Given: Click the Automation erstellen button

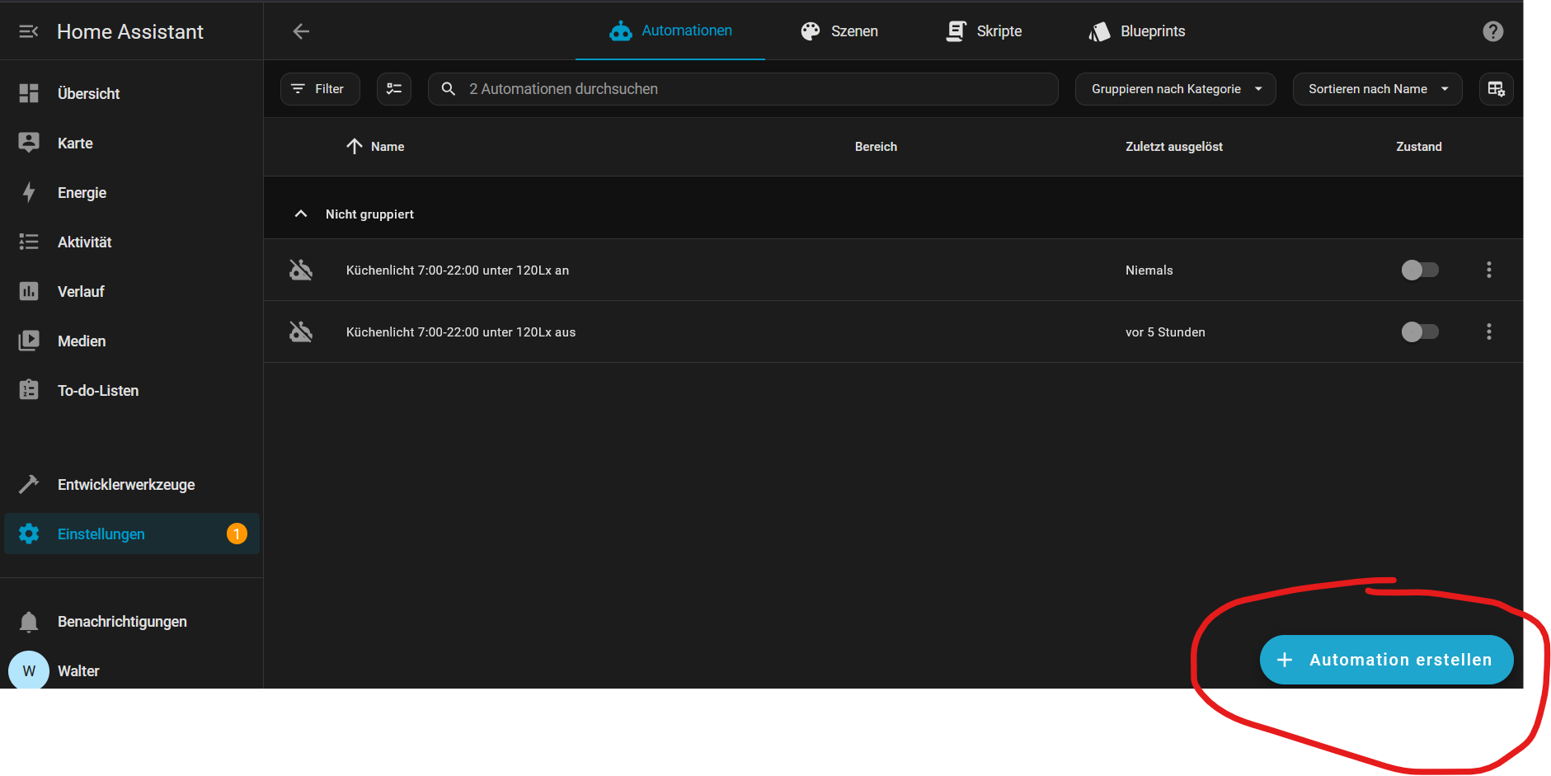Looking at the screenshot, I should click(1386, 660).
